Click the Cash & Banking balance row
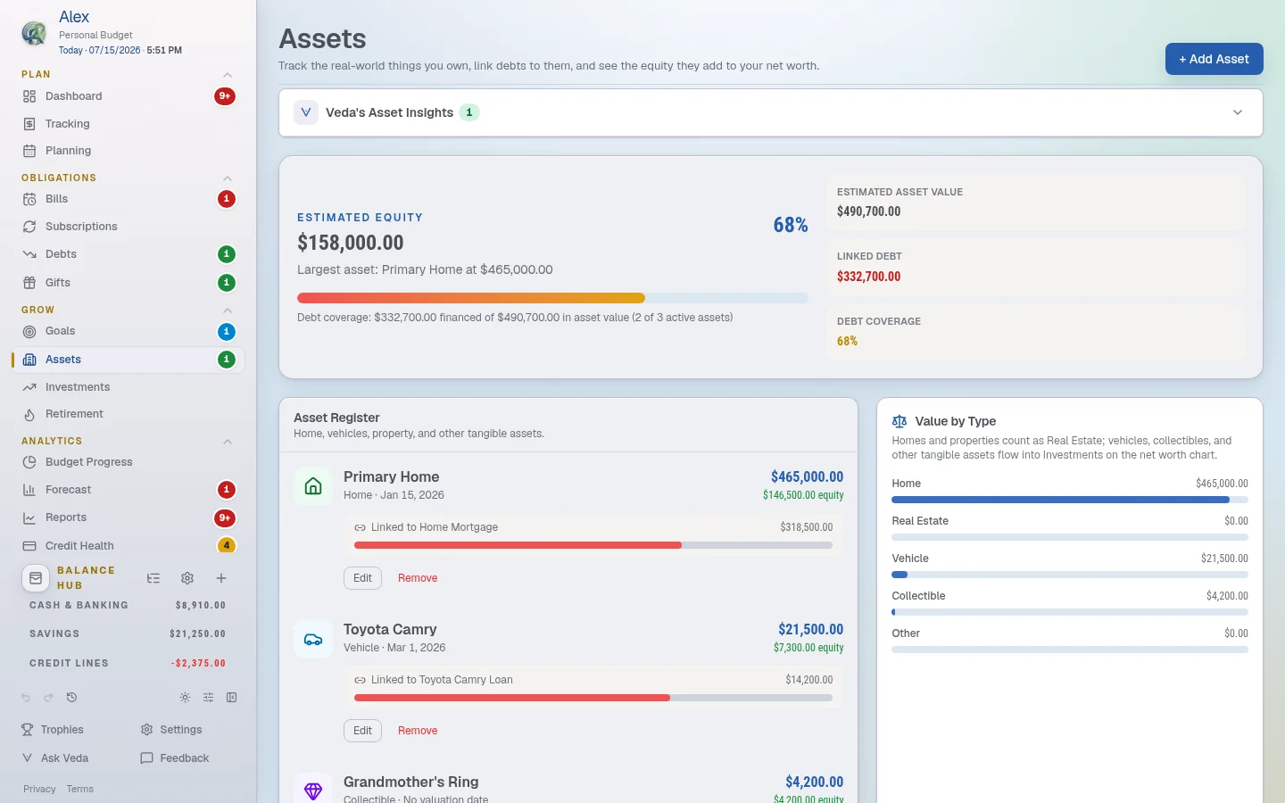This screenshot has height=803, width=1285. pos(128,605)
